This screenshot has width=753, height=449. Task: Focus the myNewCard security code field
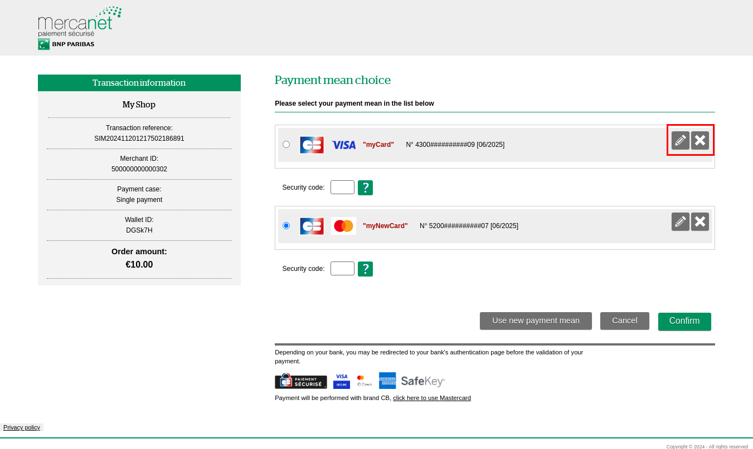pos(342,269)
